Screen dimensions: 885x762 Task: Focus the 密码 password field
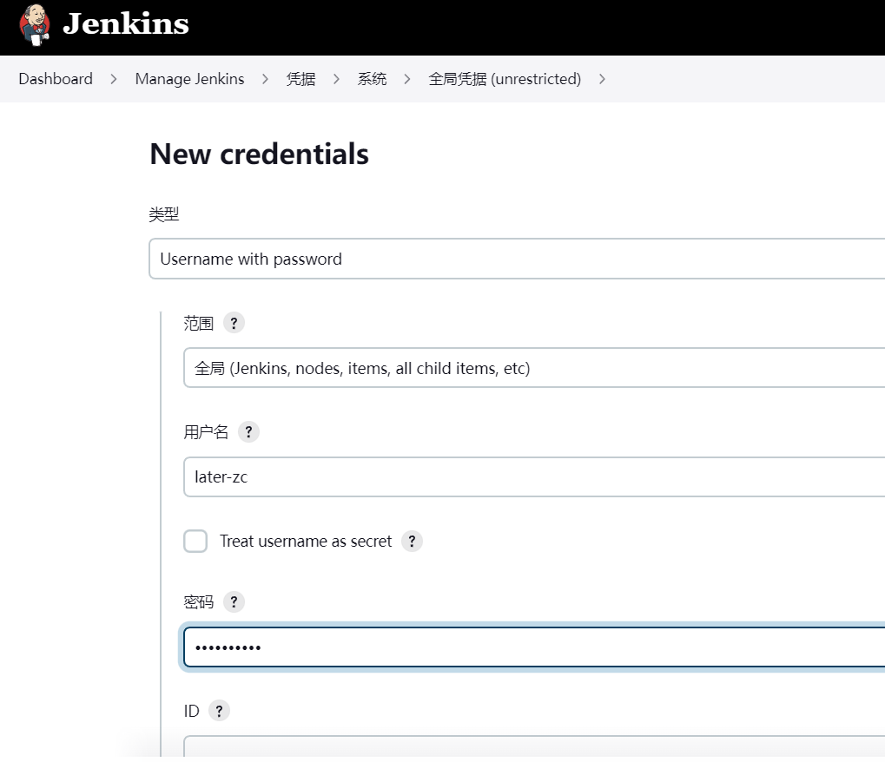click(534, 647)
